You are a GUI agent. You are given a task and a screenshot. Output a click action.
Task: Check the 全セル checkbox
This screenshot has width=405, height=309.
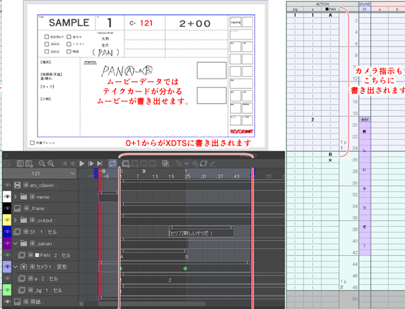[69, 37]
